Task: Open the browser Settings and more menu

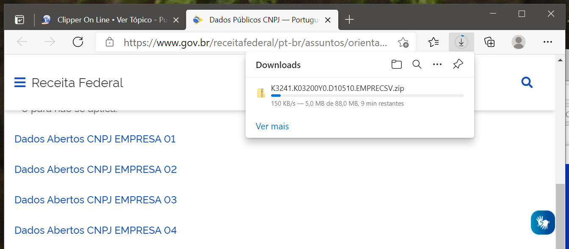Action: click(x=547, y=42)
